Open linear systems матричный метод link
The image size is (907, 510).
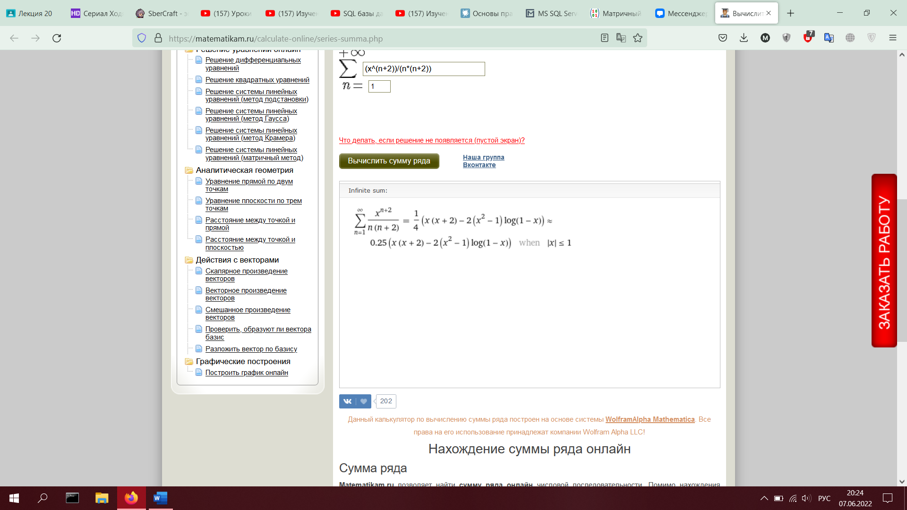click(254, 153)
